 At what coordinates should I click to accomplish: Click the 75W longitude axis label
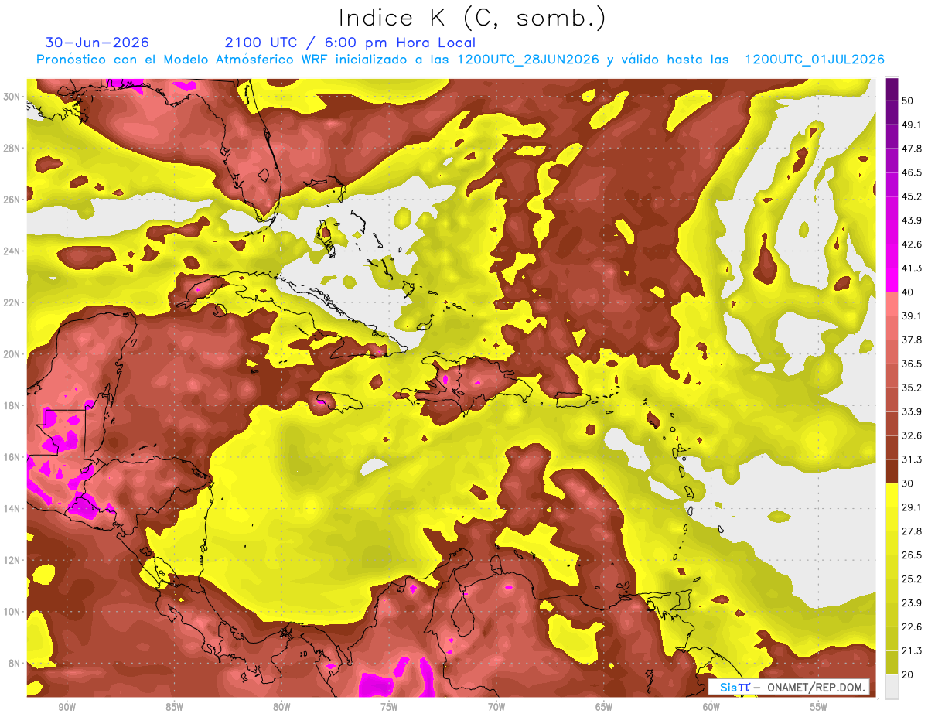pos(389,708)
